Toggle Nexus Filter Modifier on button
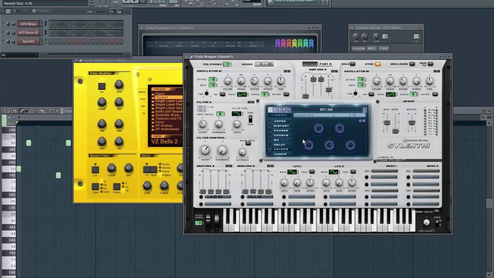The height and width of the screenshot is (278, 494). pos(102,86)
